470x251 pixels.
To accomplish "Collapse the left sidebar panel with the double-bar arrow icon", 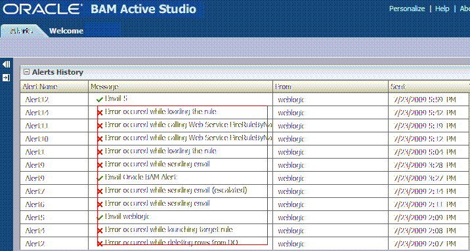I will 7,64.
